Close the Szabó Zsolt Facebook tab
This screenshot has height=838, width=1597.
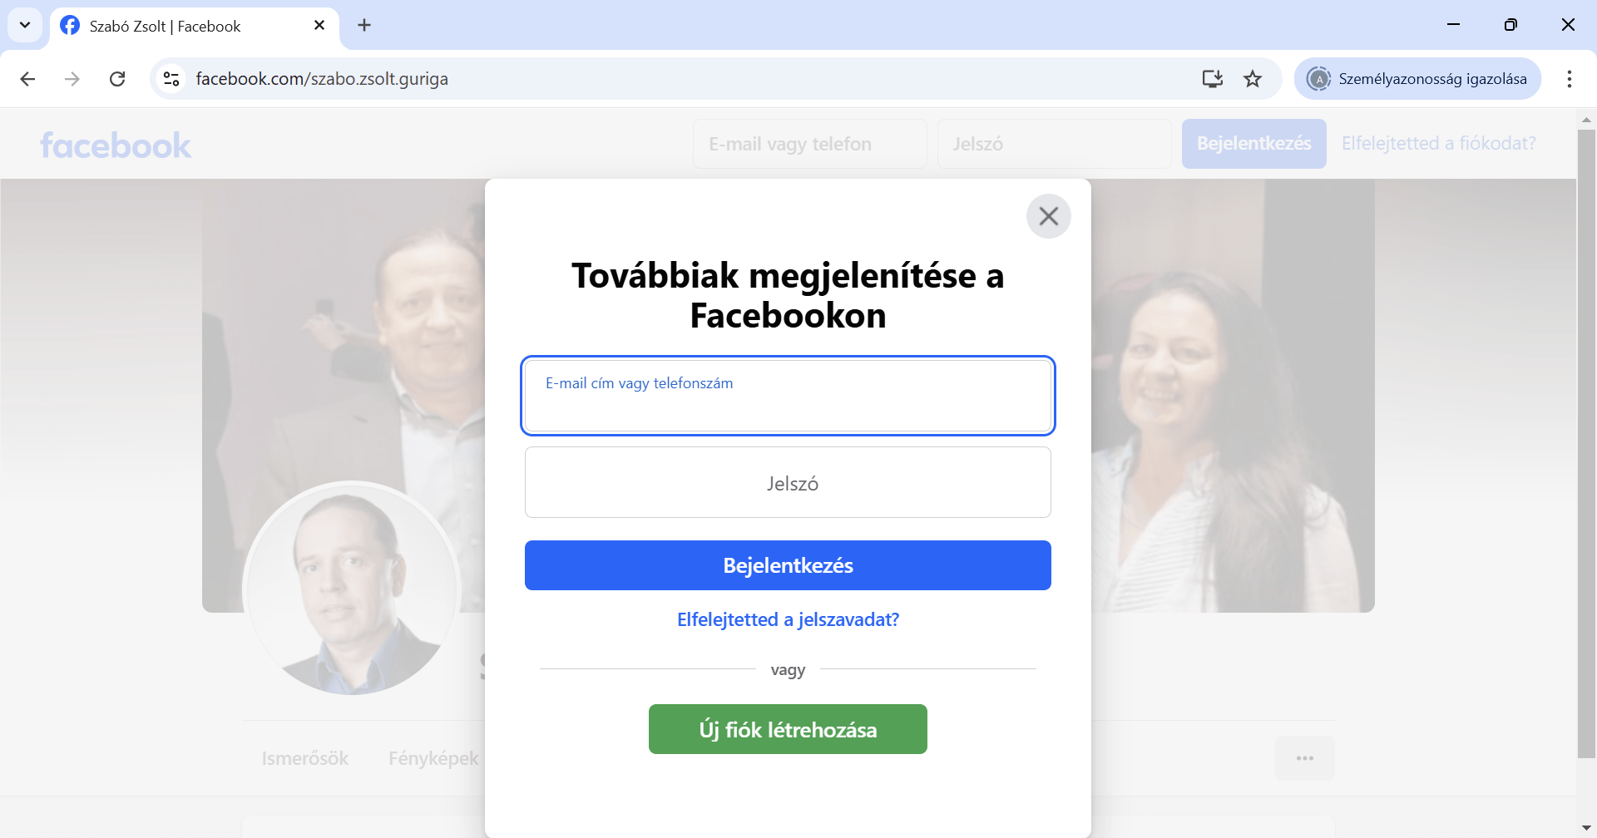tap(319, 26)
